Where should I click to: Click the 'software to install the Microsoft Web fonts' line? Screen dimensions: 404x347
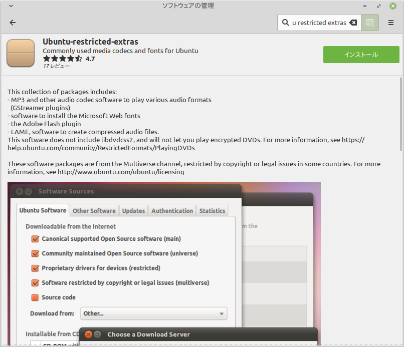click(x=74, y=116)
